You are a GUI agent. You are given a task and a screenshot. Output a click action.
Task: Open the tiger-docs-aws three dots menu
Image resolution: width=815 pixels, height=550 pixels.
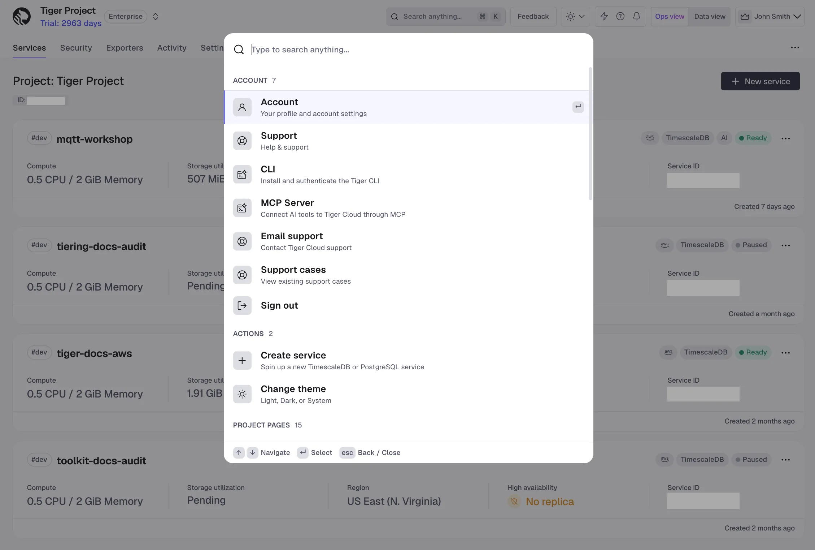(785, 353)
